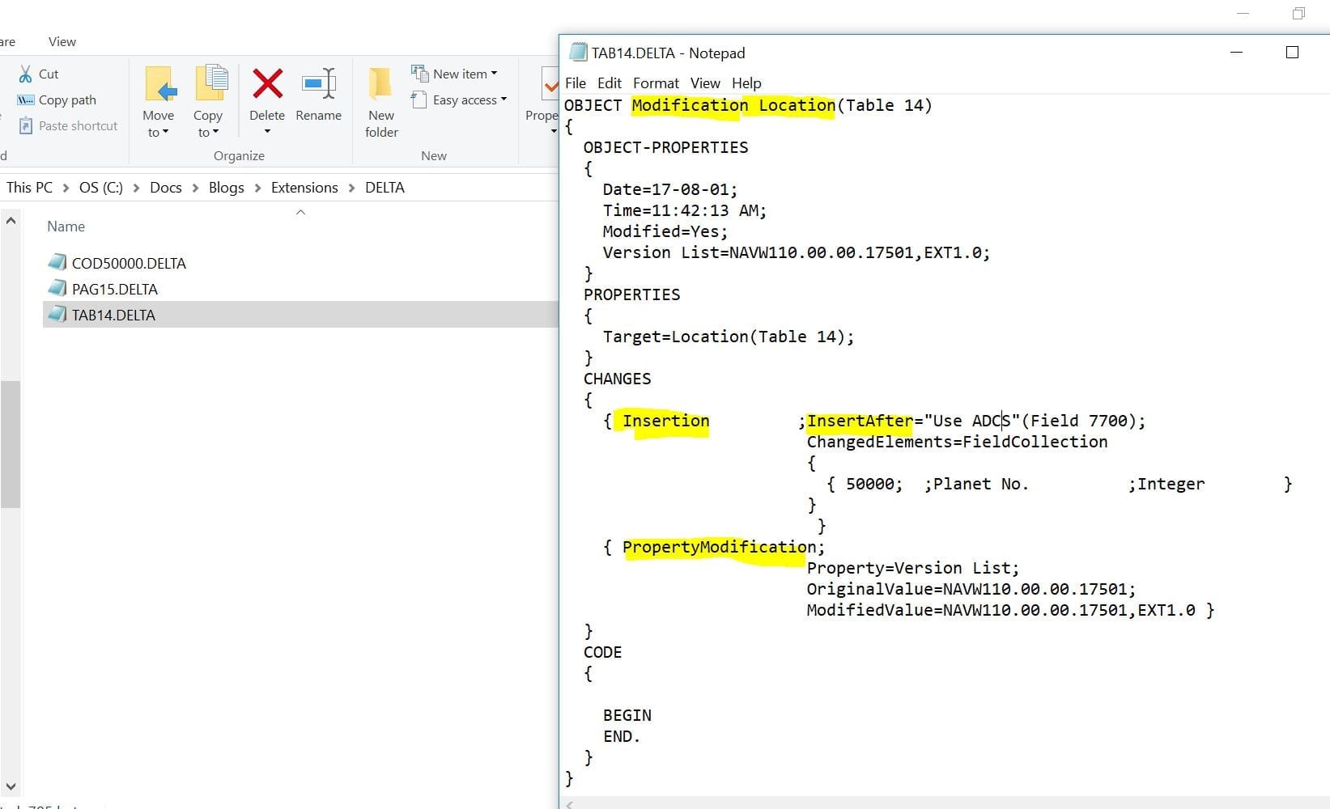Open the Notepad Format menu
Screen dimensions: 1330x809
point(656,83)
